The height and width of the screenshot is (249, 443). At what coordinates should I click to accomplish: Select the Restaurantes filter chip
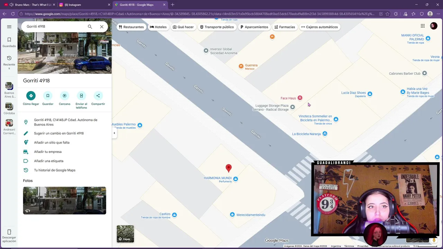(x=131, y=27)
